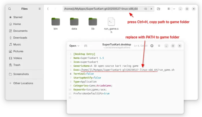Maximize the Files window
This screenshot has height=117, width=202.
[187, 9]
